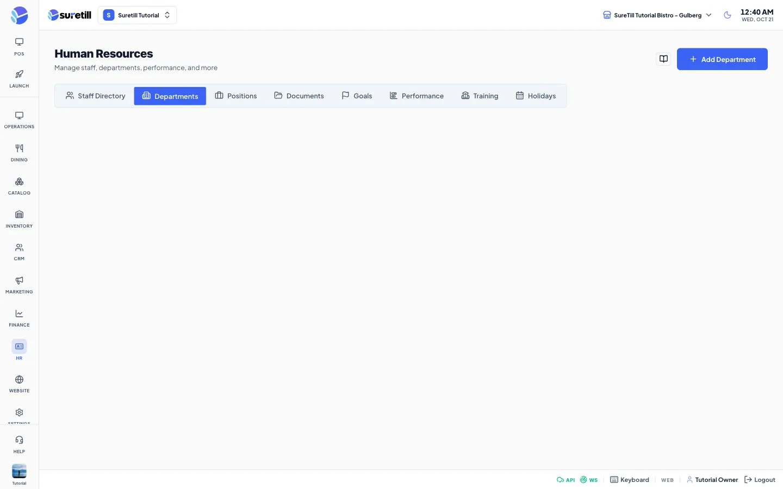Open the Holidays tab
Viewport: 783px width, 489px height.
536,96
